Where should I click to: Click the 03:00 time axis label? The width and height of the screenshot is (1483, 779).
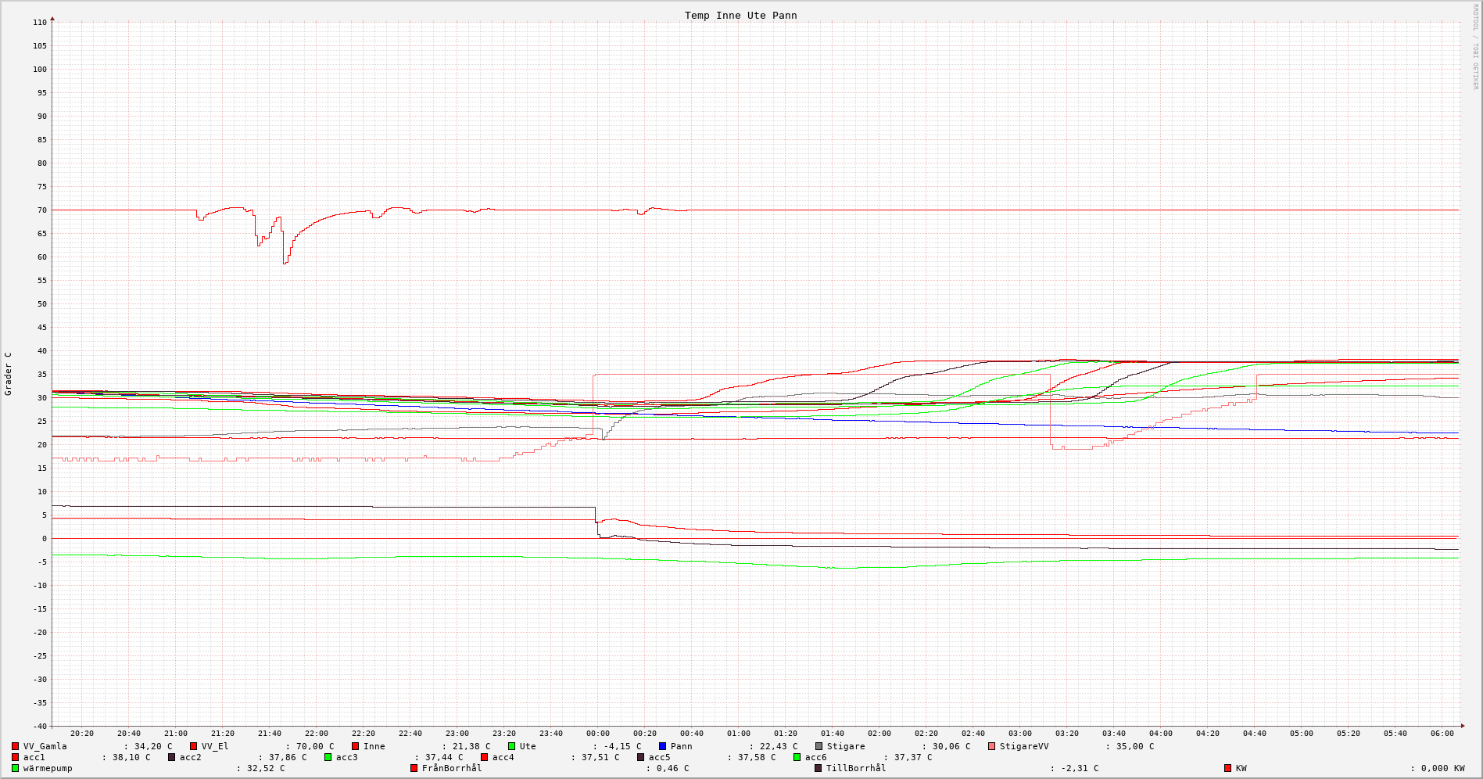pyautogui.click(x=1019, y=734)
